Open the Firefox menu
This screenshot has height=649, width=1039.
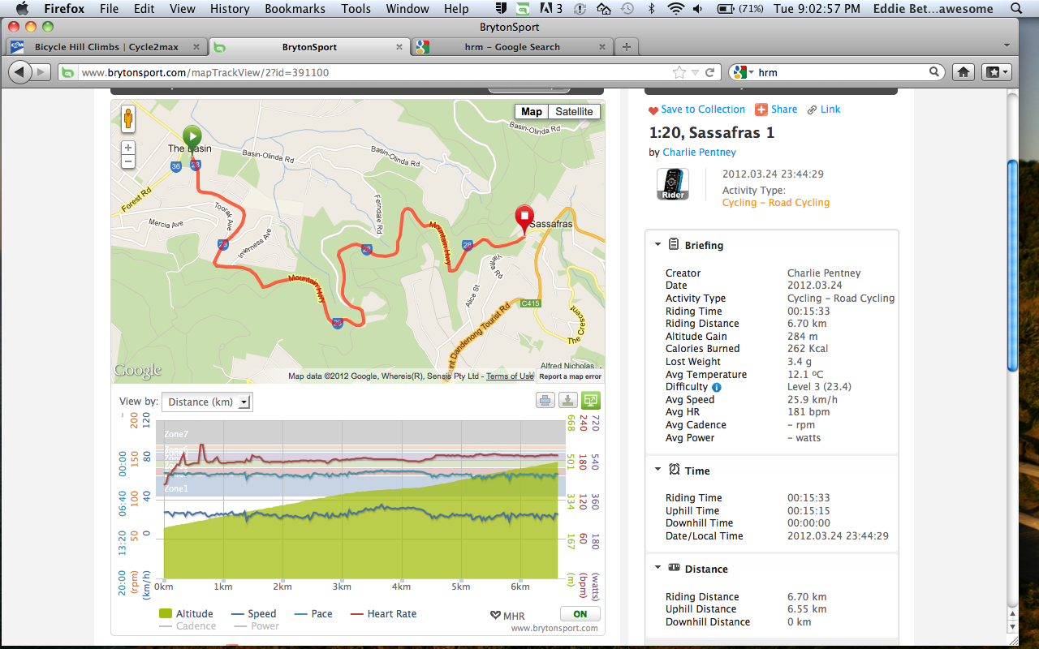tap(66, 9)
